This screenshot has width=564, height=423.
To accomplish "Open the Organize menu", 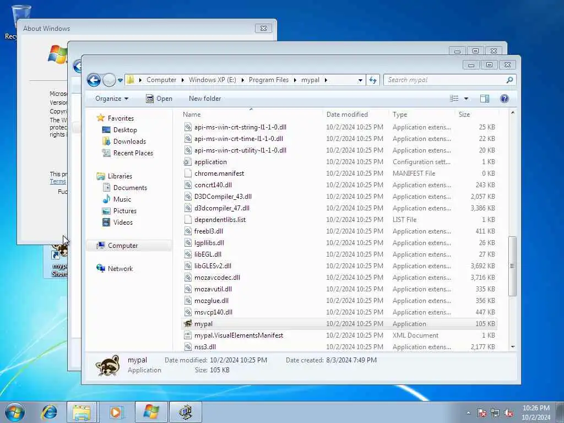I will pyautogui.click(x=111, y=99).
